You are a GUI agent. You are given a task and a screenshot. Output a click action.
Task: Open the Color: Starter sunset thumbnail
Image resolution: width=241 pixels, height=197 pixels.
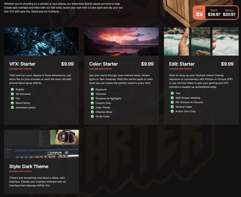pyautogui.click(x=121, y=42)
